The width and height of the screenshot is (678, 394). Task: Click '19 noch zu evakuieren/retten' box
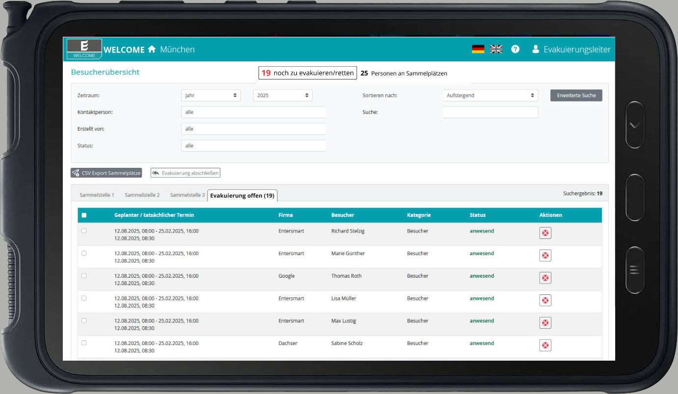click(x=308, y=73)
